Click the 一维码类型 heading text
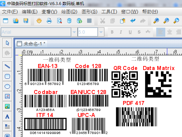The height and width of the screenshot is (137, 182). [x=57, y=60]
